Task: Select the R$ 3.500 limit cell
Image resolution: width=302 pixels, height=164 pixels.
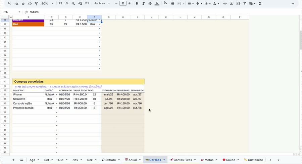Action: [80, 24]
